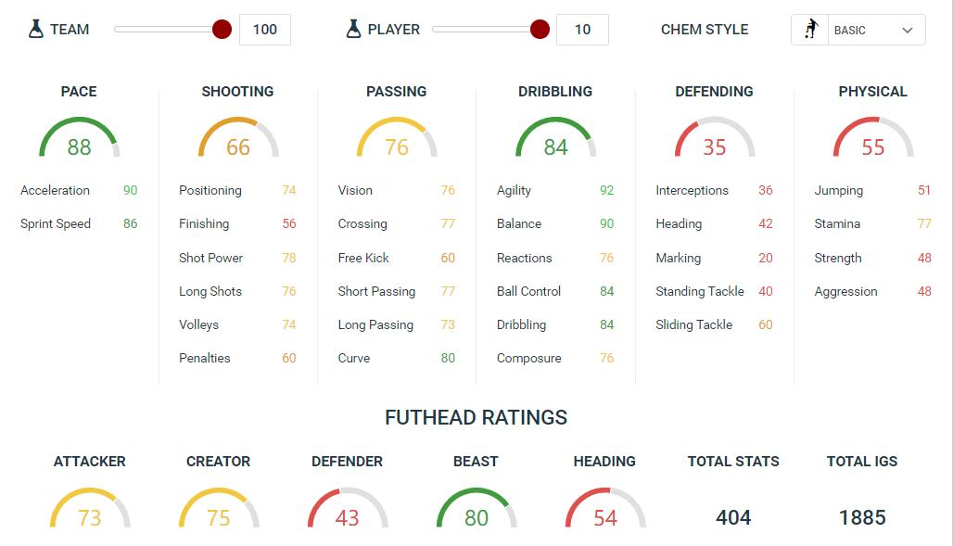Click the PASSING 76 gauge

(397, 137)
